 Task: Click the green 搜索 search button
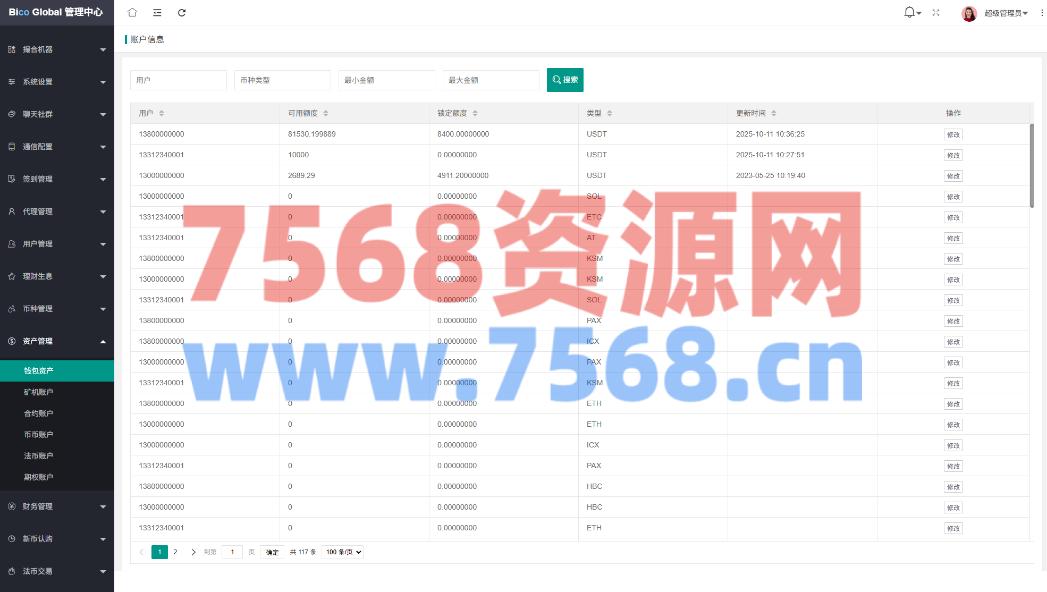tap(565, 80)
